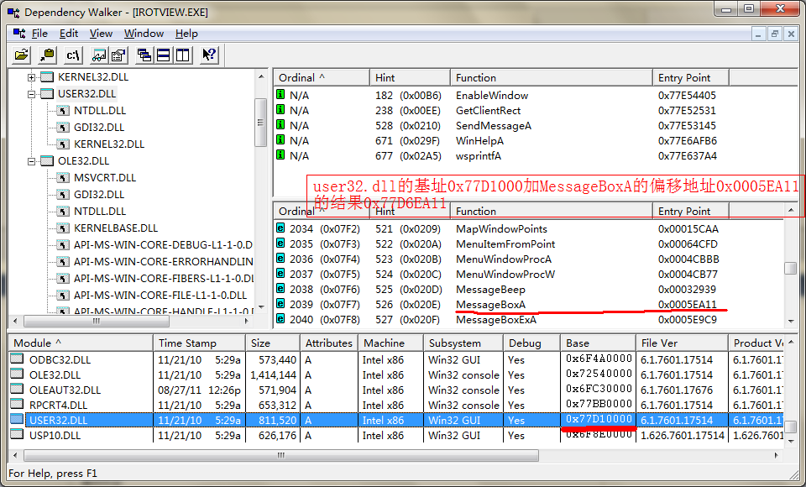Screen dimensions: 806x487
Task: Click the KERNEL32.DLL duplicate icon under USER32.DLL
Action: pyautogui.click(x=62, y=144)
